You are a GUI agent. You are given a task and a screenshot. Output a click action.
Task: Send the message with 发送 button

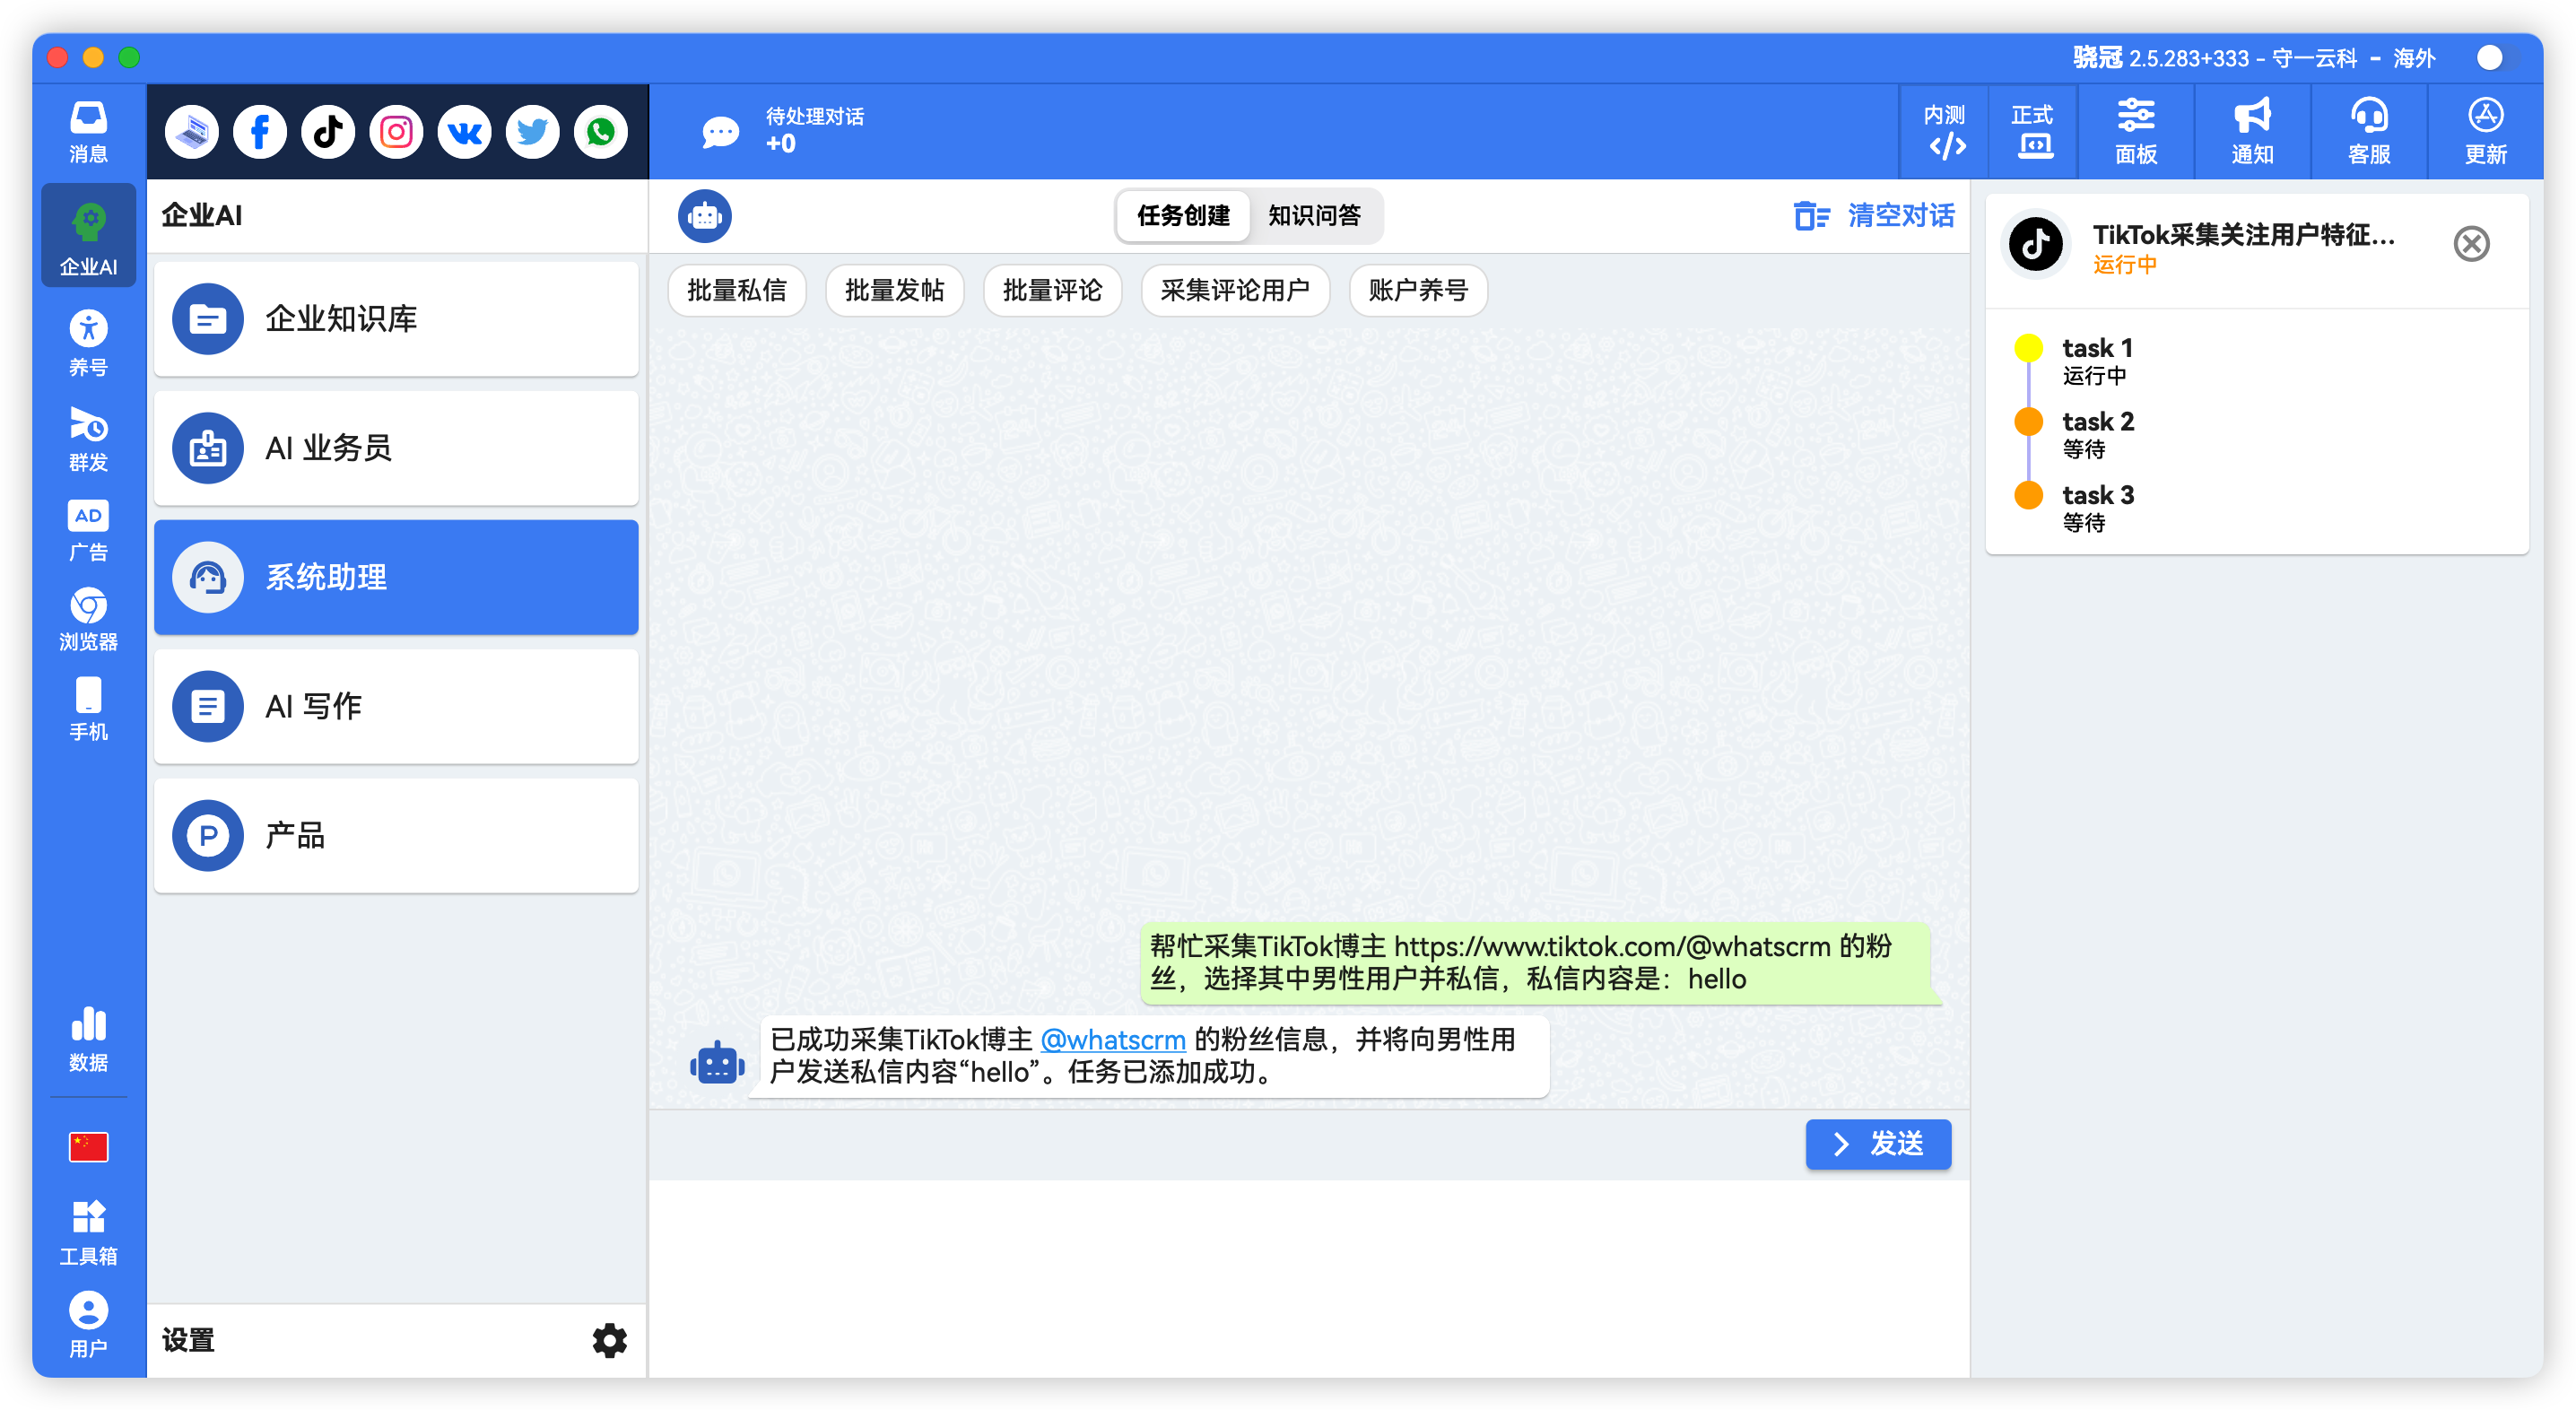click(x=1878, y=1143)
